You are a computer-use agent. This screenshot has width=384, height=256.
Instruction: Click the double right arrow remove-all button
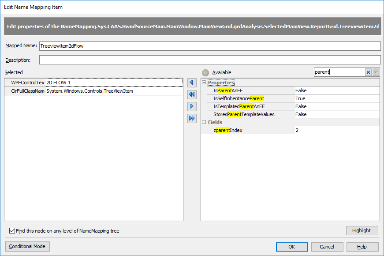point(192,118)
